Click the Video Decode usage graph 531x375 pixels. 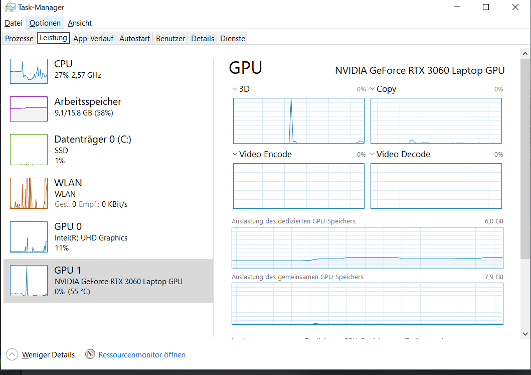436,186
